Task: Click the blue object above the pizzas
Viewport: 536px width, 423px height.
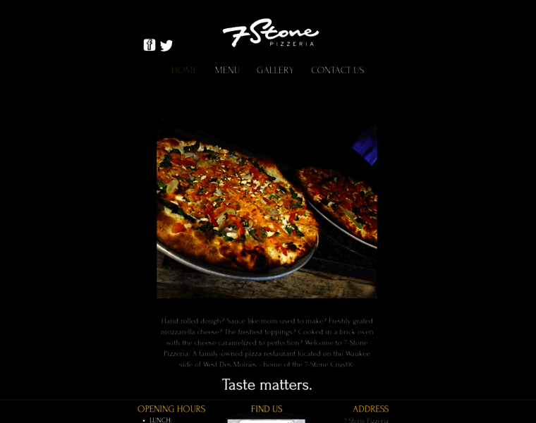Action: point(367,147)
